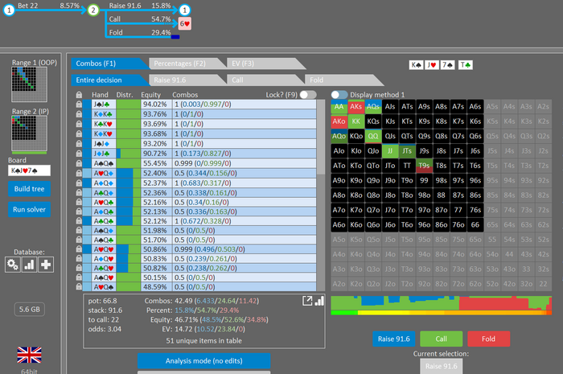Lock the J♠J♦ 93.20% row
Viewport: 563px width, 374px height.
[79, 144]
